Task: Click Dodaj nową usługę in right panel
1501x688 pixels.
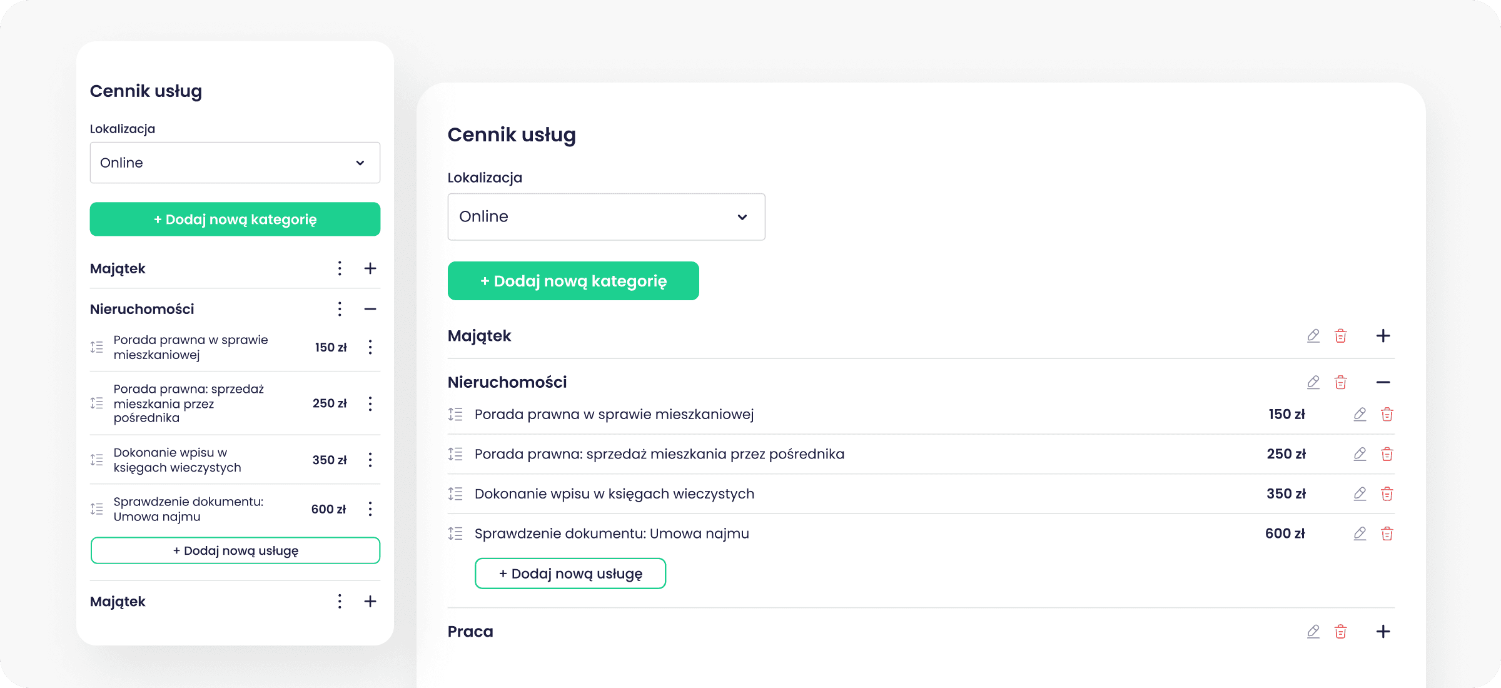Action: (x=570, y=574)
